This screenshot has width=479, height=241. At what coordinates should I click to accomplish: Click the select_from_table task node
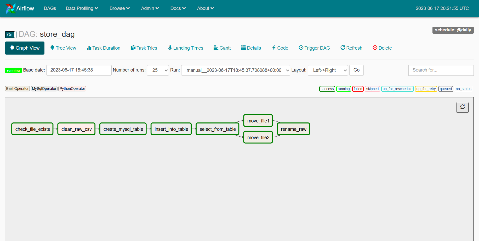[218, 129]
